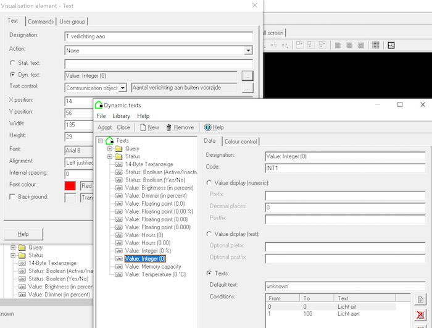The height and width of the screenshot is (328, 432).
Task: Click the red Font colour swatch
Action: click(70, 186)
